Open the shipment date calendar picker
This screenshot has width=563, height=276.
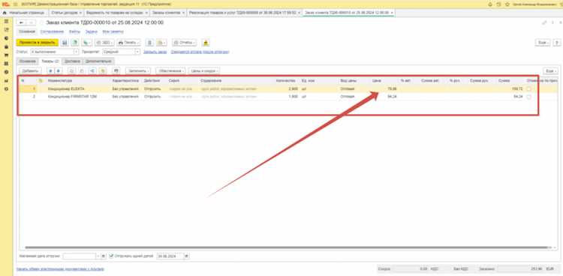pyautogui.click(x=187, y=256)
